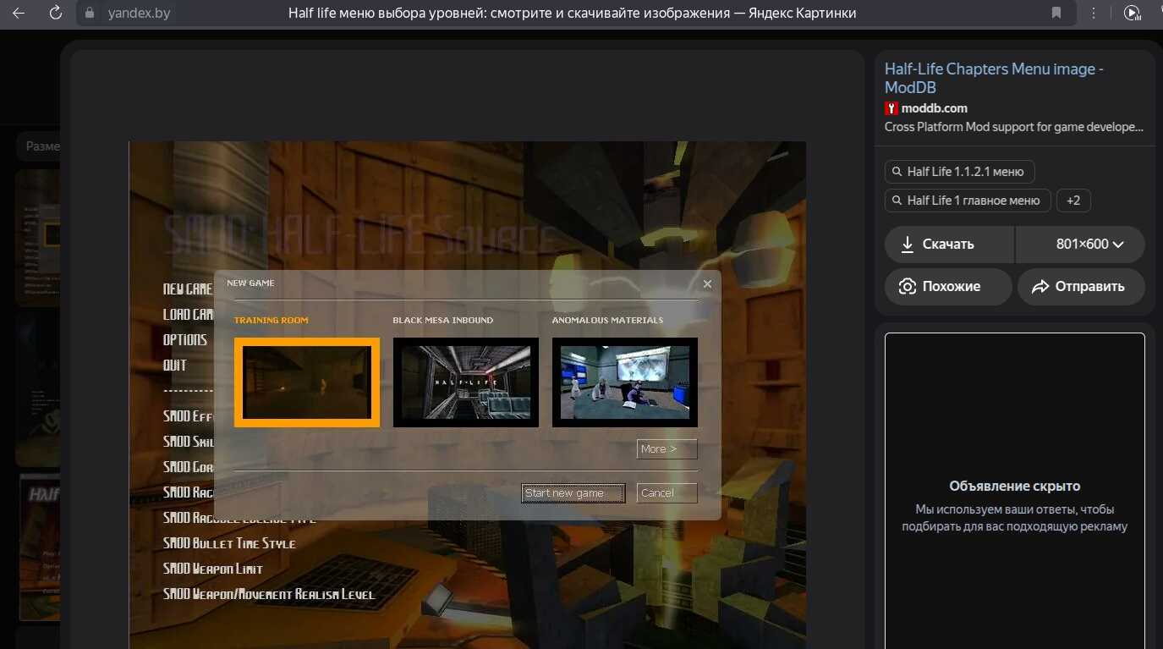Viewport: 1163px width, 649px height.
Task: Click the site security lock icon
Action: tap(91, 13)
